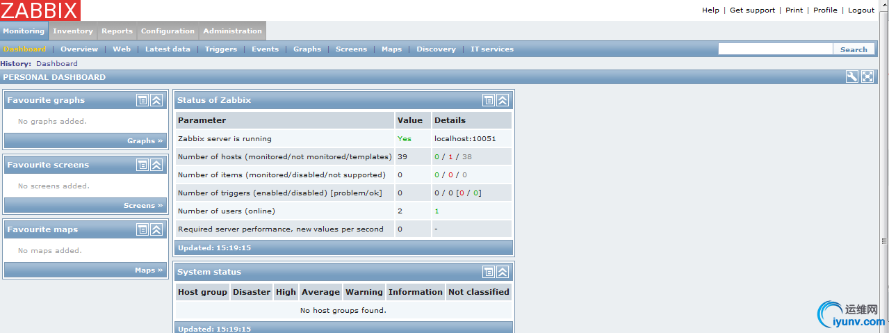Image resolution: width=889 pixels, height=333 pixels.
Task: Focus the search input field
Action: coord(775,49)
